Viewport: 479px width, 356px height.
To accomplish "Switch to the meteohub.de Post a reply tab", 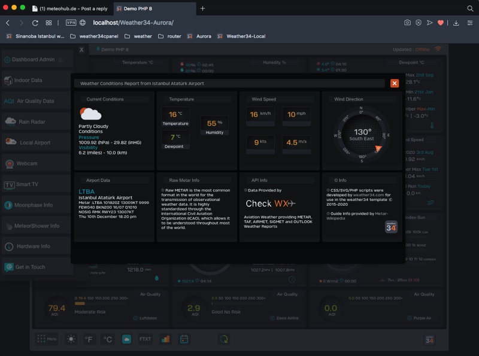I will pyautogui.click(x=70, y=8).
